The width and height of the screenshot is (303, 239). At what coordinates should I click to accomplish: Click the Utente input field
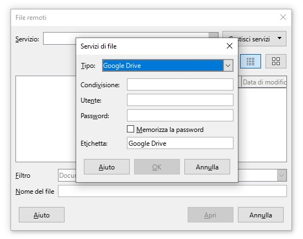[x=180, y=100]
